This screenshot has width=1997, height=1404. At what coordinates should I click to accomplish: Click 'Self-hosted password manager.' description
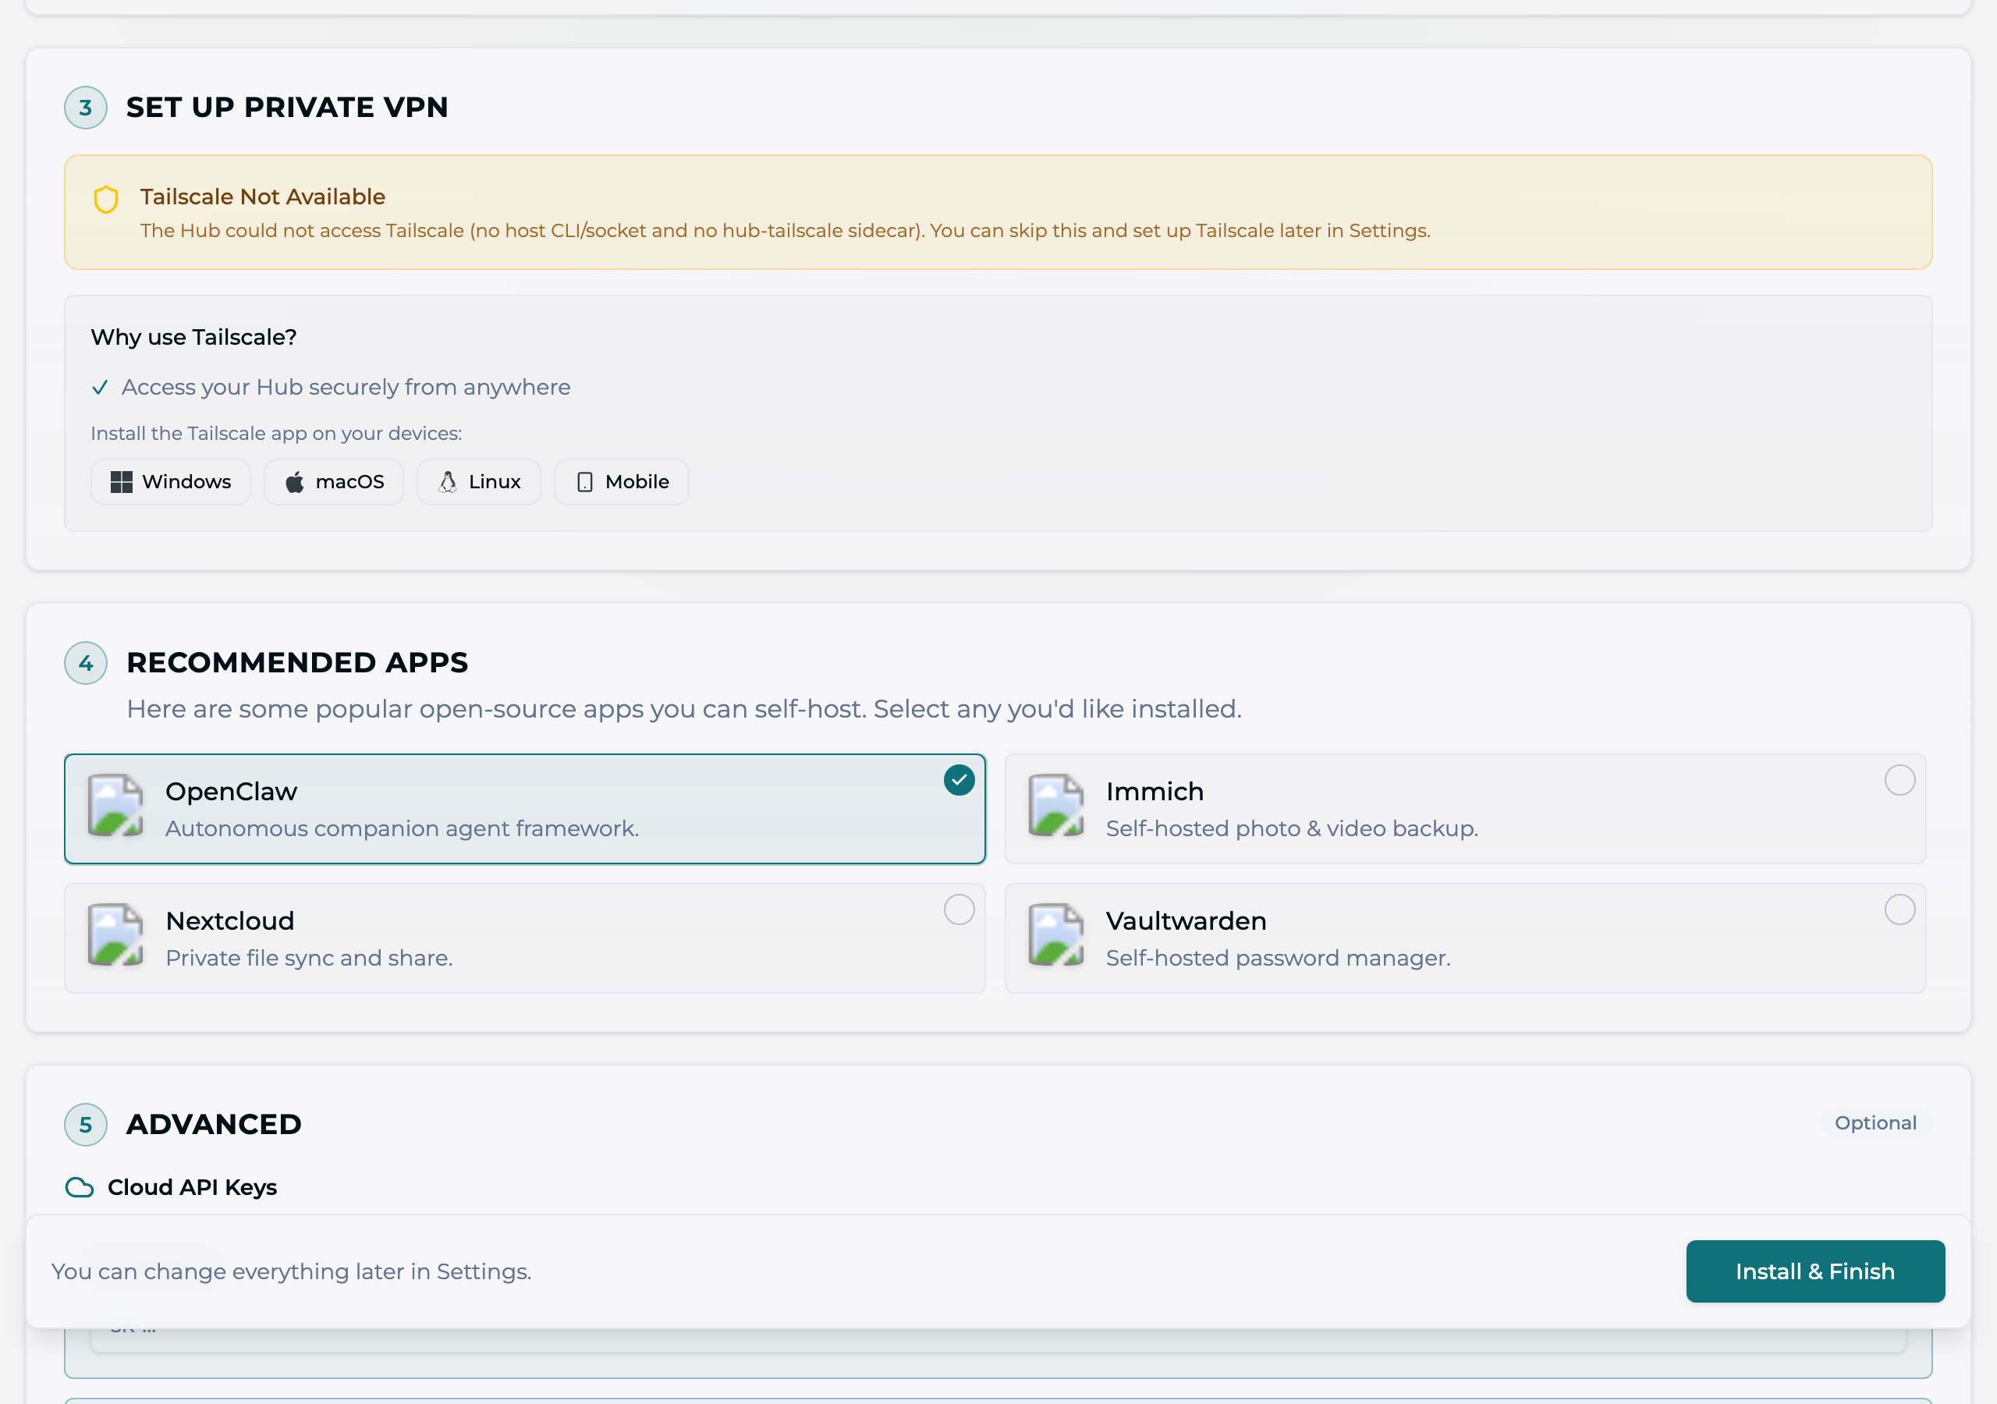[x=1278, y=959]
